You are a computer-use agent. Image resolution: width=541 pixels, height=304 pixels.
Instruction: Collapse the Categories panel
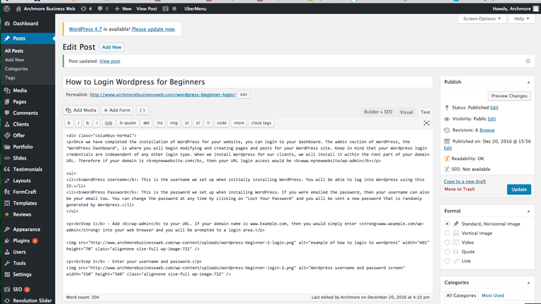coord(528,282)
